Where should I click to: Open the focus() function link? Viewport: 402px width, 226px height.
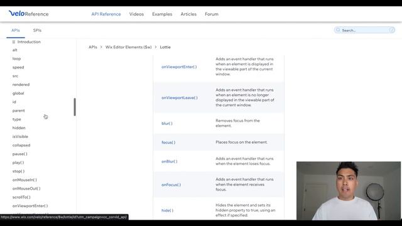coord(168,143)
